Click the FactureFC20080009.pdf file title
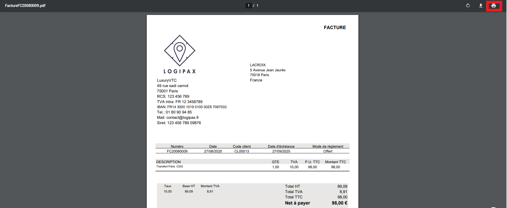This screenshot has width=507, height=208. tap(25, 6)
